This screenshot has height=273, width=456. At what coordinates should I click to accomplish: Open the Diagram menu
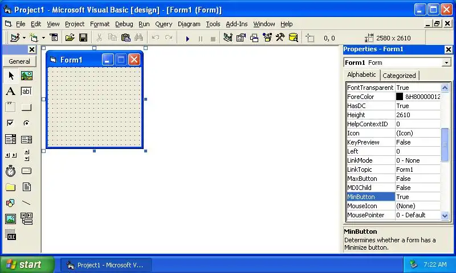coord(189,24)
